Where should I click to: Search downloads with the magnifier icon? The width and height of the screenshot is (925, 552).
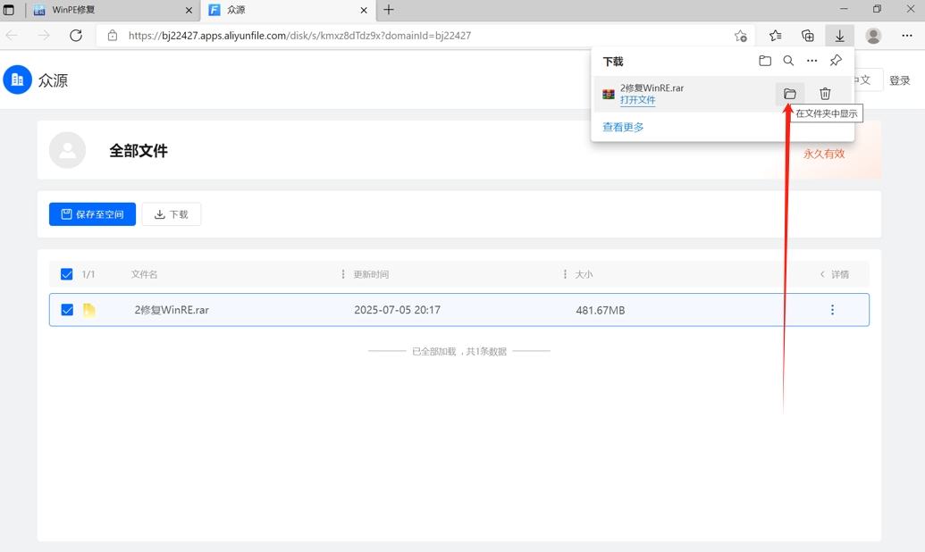click(788, 62)
